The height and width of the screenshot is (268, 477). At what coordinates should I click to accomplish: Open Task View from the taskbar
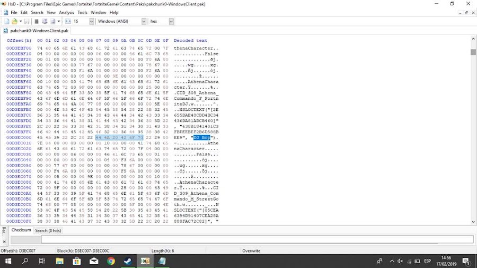[42, 261]
